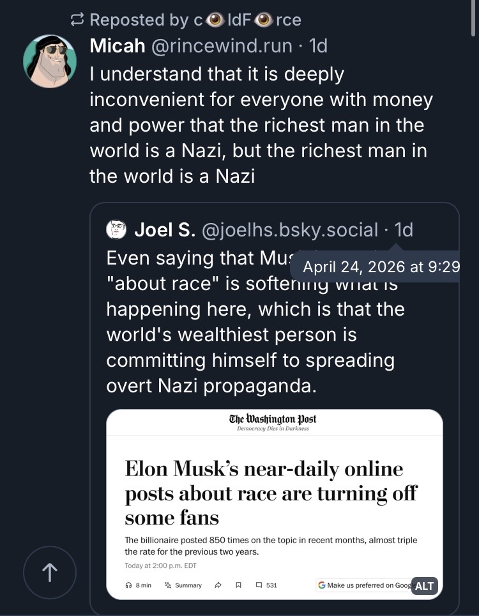479x616 pixels.
Task: Tap the 531 comments icon
Action: tap(259, 585)
